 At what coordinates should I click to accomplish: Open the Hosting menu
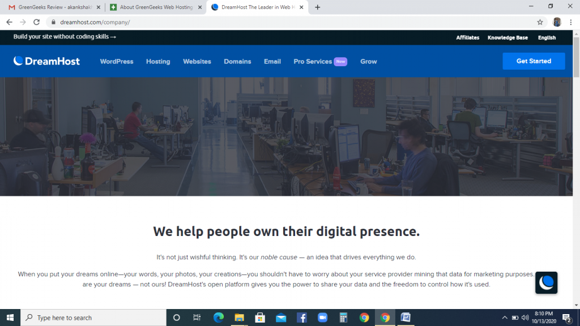158,61
